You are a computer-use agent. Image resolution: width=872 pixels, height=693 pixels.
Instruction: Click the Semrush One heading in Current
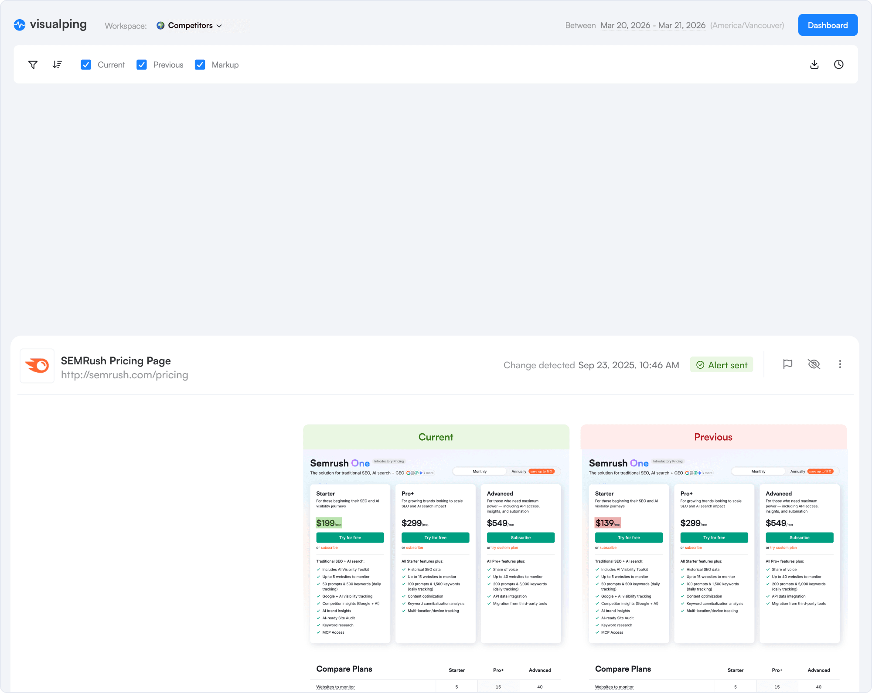click(x=340, y=463)
